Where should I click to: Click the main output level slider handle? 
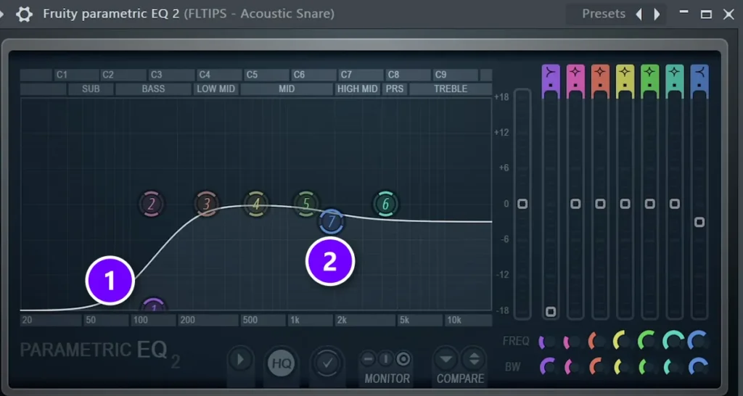(522, 204)
